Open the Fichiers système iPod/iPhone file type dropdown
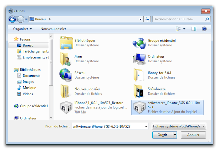Viewport: 219px width, 150px height. click(x=179, y=126)
